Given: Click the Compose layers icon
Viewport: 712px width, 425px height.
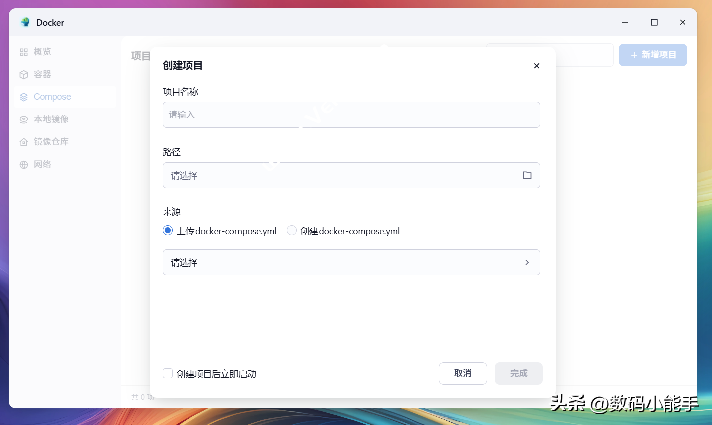Looking at the screenshot, I should (x=24, y=97).
